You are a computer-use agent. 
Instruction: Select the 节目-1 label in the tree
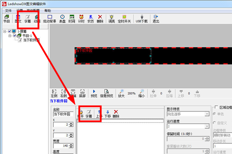point(27,36)
